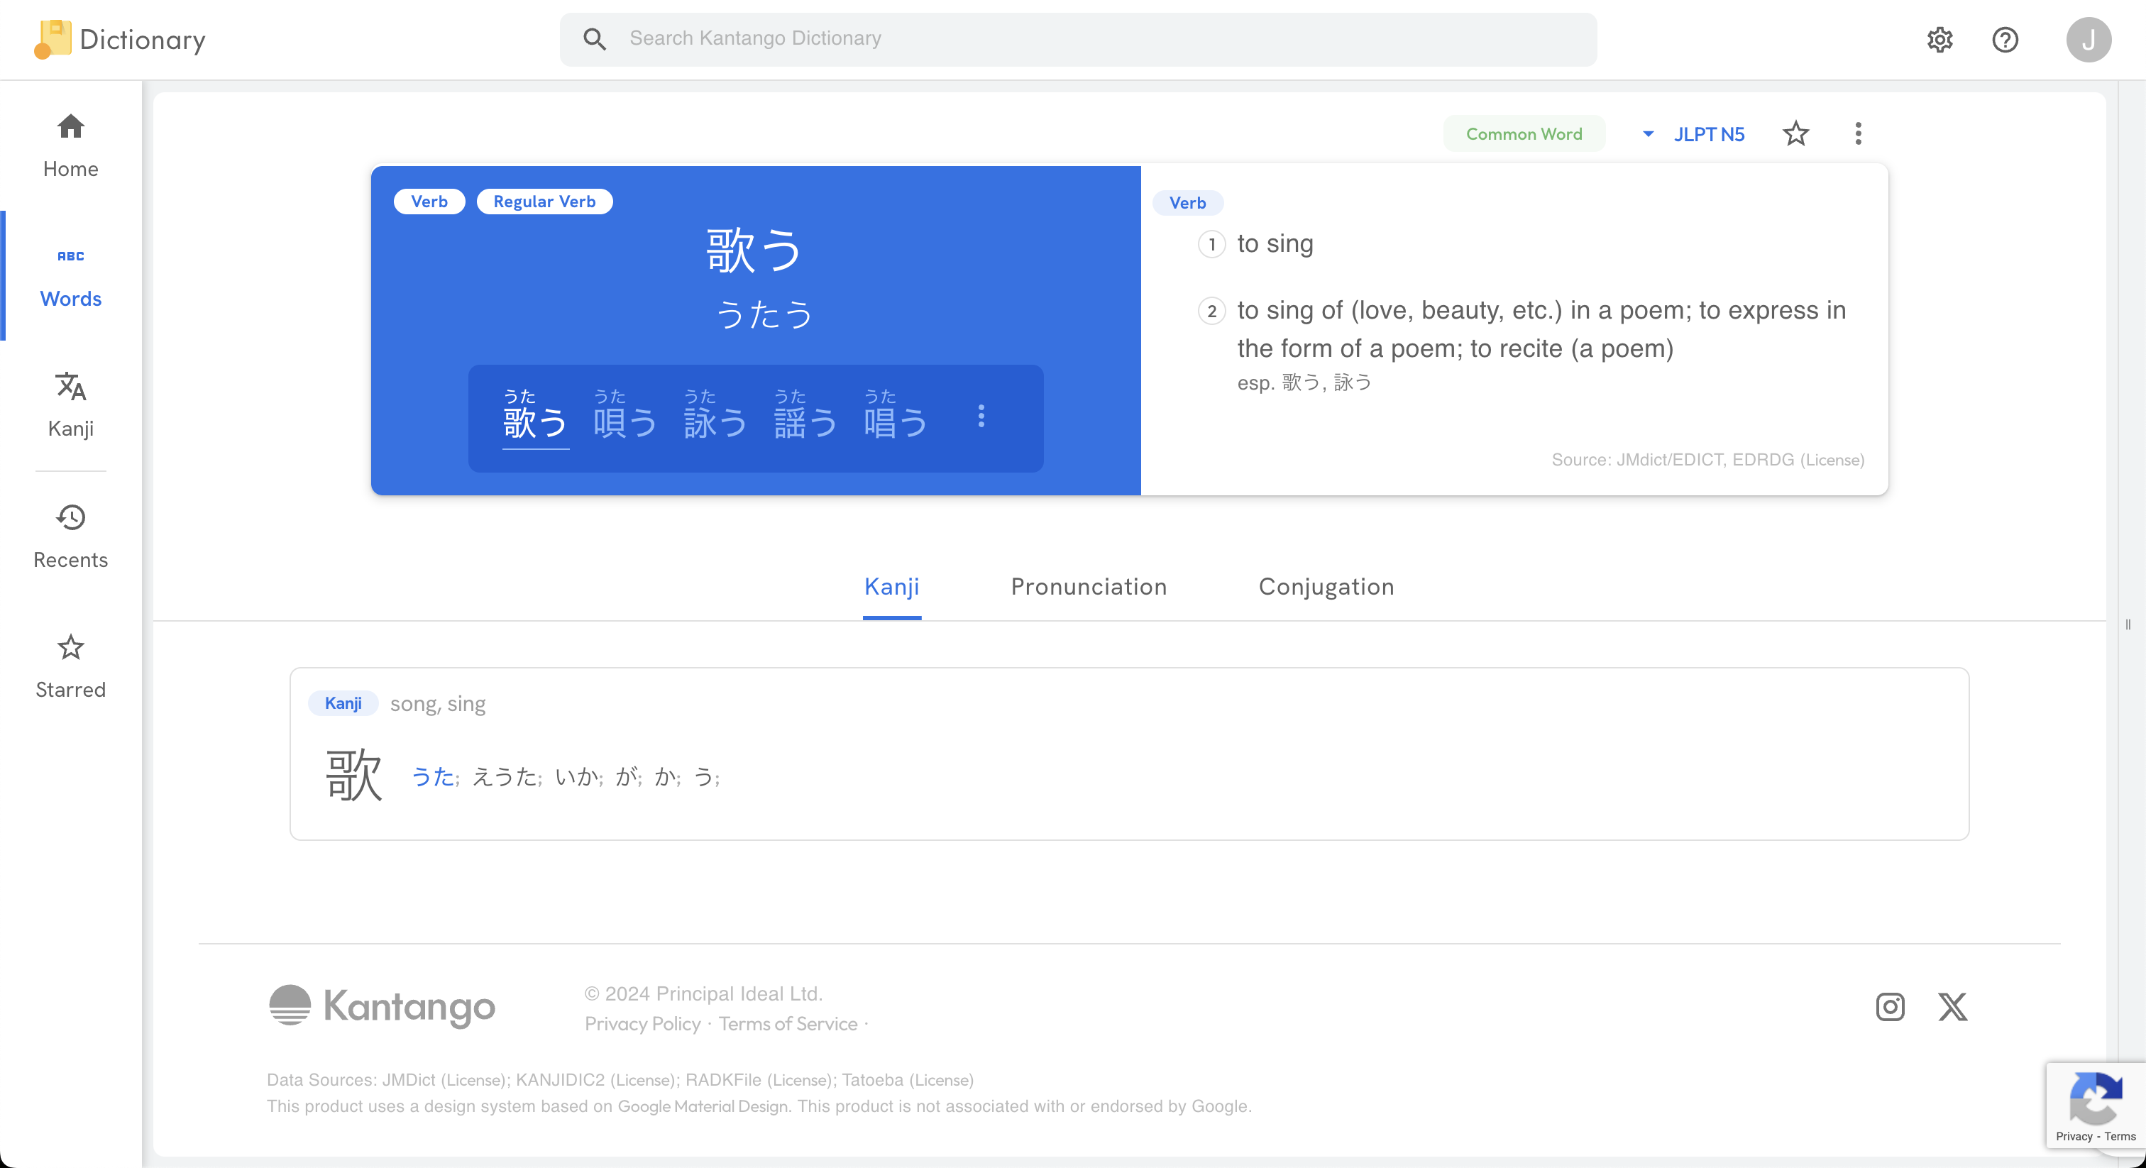2146x1168 pixels.
Task: Star the word 歌う
Action: [x=1795, y=134]
